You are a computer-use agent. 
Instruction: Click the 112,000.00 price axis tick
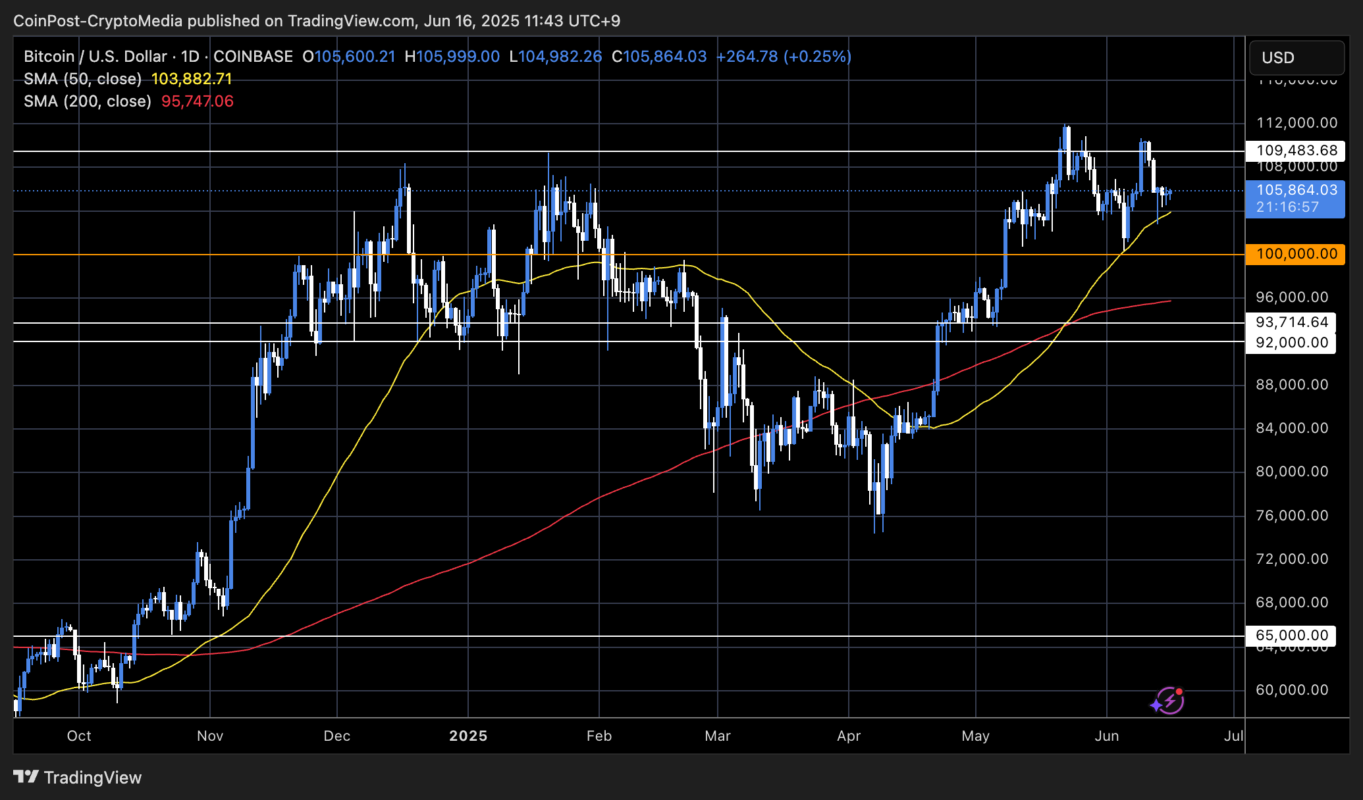coord(1296,123)
